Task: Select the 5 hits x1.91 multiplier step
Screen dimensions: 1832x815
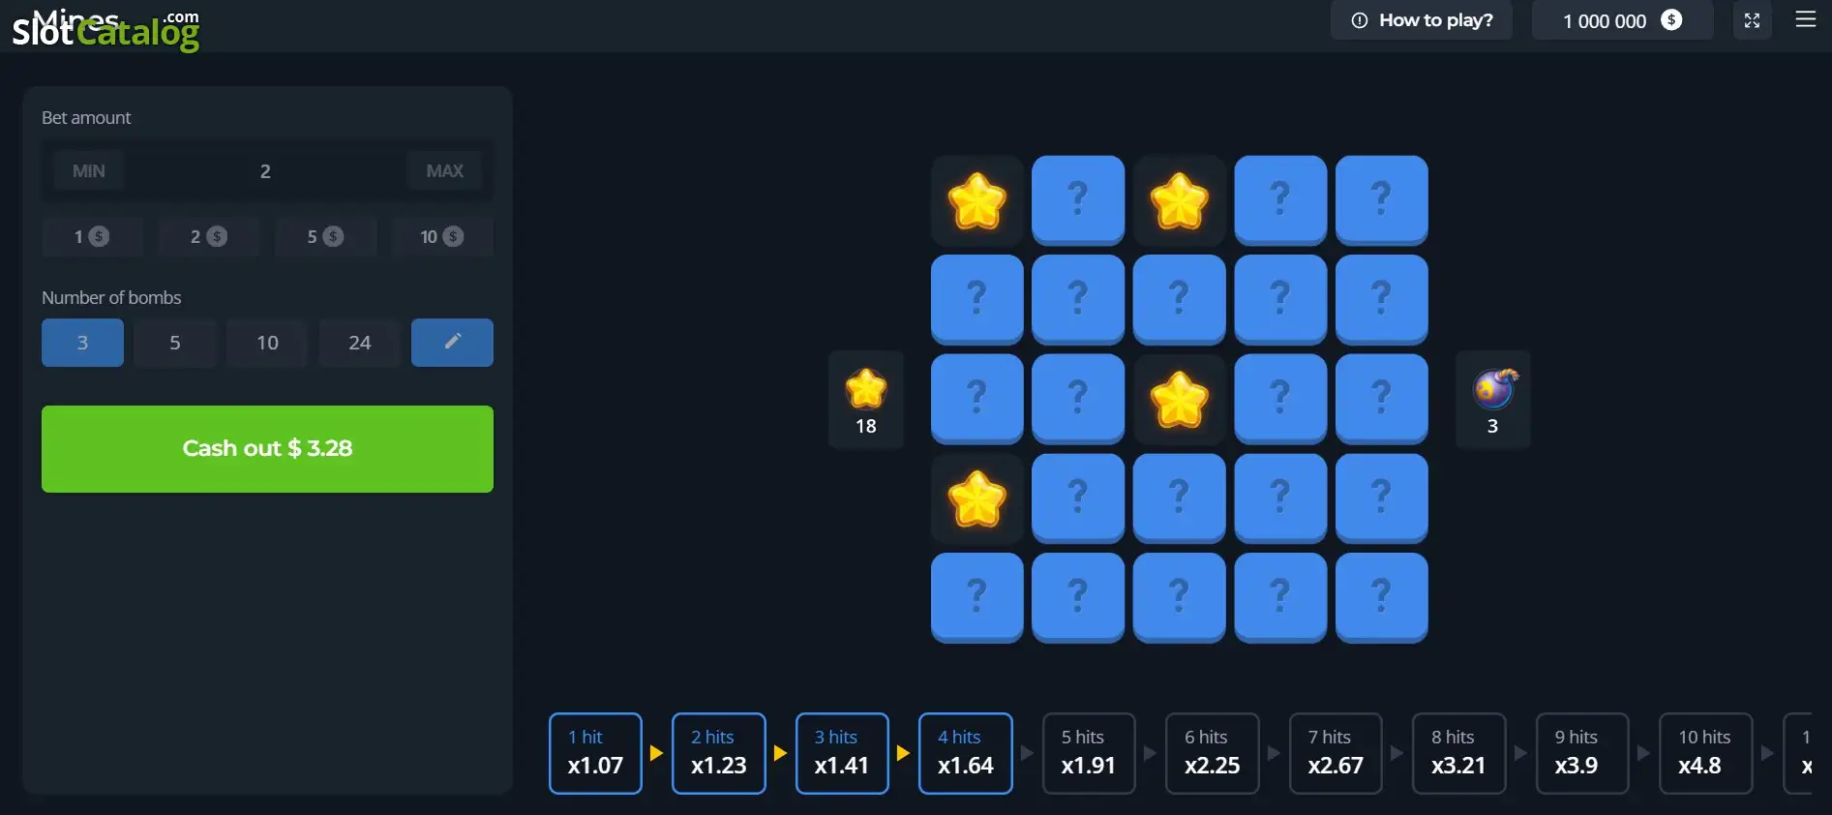Action: click(1089, 753)
